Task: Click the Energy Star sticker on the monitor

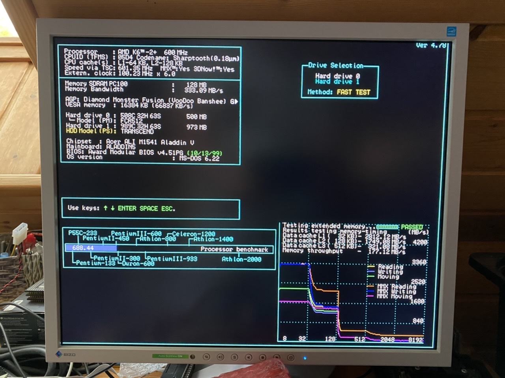Action: point(451,32)
